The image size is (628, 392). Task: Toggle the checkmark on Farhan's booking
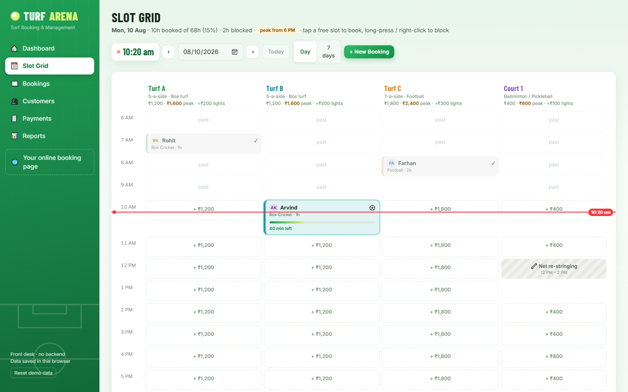[493, 163]
